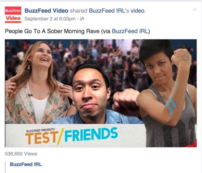Play the Sober Morning Rave video thumbnail
The image size is (202, 173).
pyautogui.click(x=101, y=93)
